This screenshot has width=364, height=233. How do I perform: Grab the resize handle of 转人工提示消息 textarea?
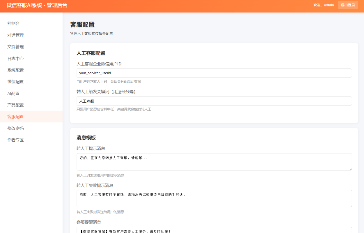coord(350,169)
